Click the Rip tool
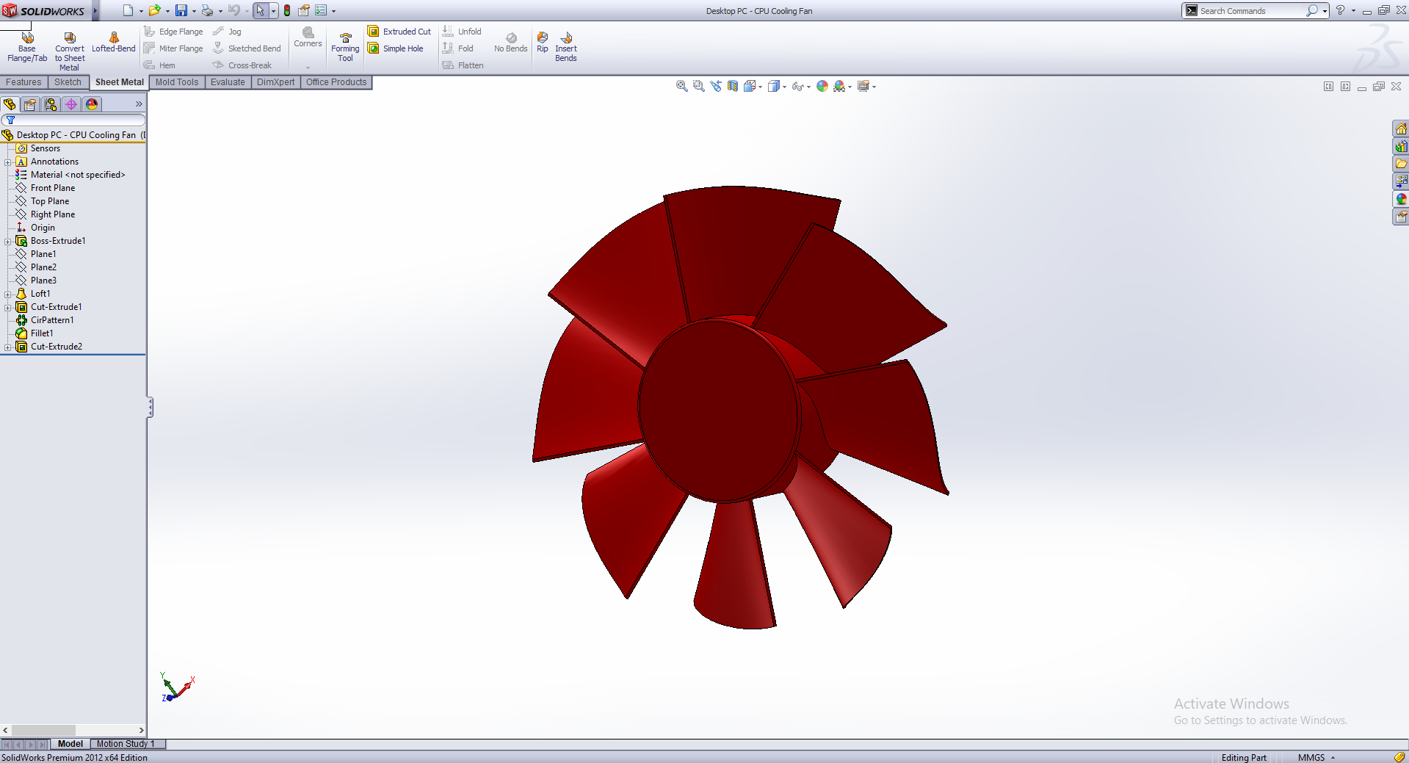 [x=543, y=42]
